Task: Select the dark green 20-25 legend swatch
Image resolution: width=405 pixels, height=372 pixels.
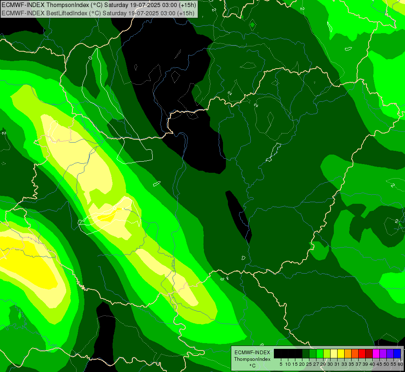Action: pos(306,353)
